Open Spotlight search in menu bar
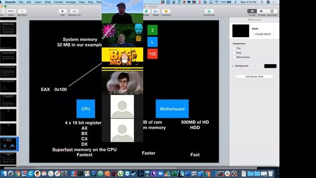 tap(262, 2)
